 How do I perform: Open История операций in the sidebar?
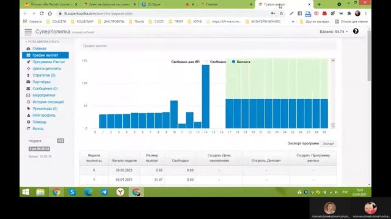pos(48,102)
